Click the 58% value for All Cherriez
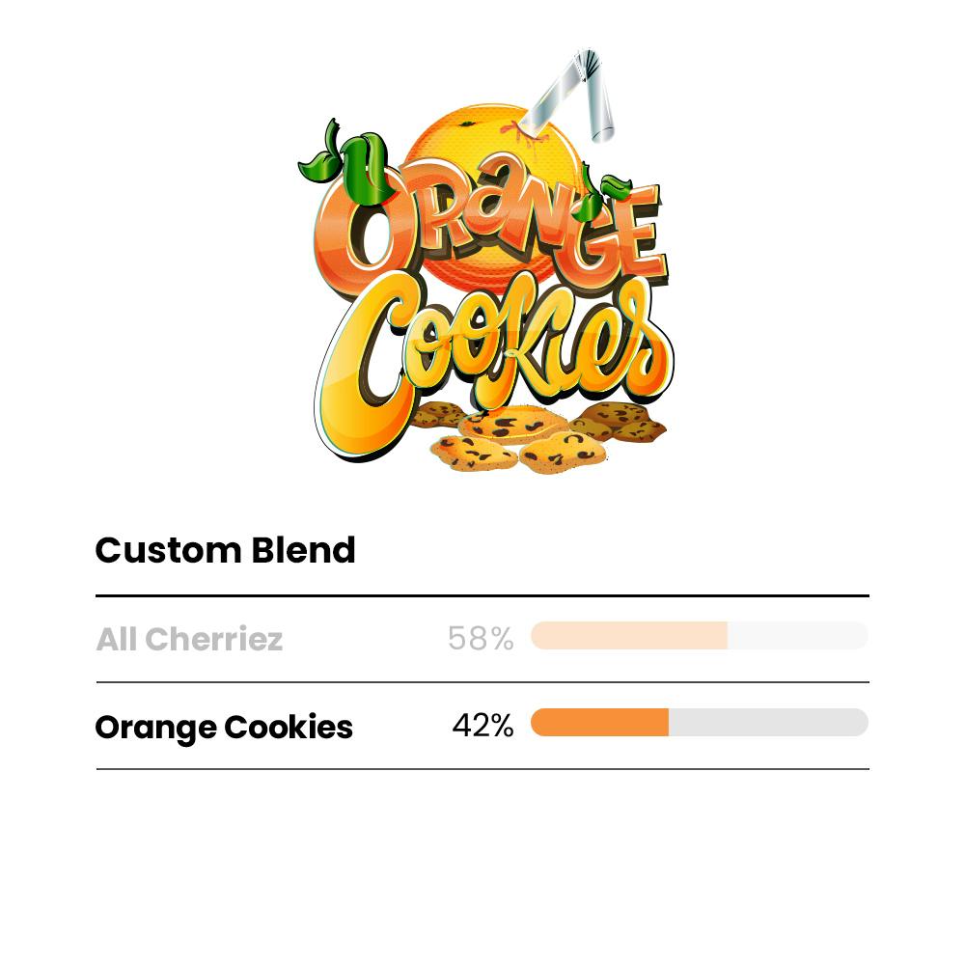 [x=481, y=638]
